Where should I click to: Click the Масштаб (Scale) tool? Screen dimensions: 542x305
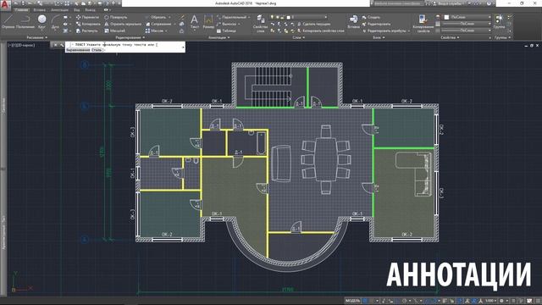click(114, 30)
